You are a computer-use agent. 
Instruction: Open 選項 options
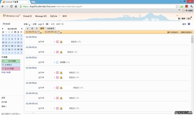tap(184, 24)
